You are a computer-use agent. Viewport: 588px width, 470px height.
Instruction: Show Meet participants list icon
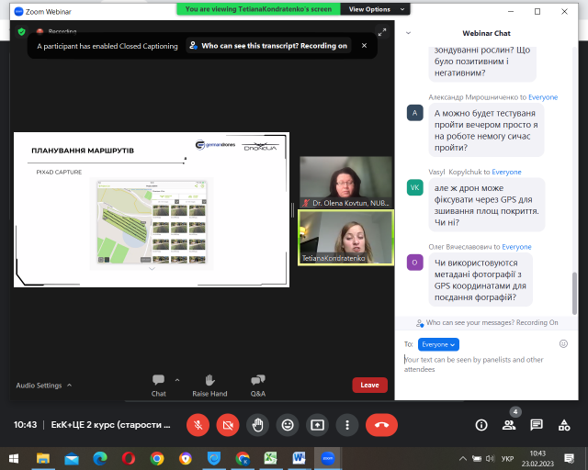point(509,425)
